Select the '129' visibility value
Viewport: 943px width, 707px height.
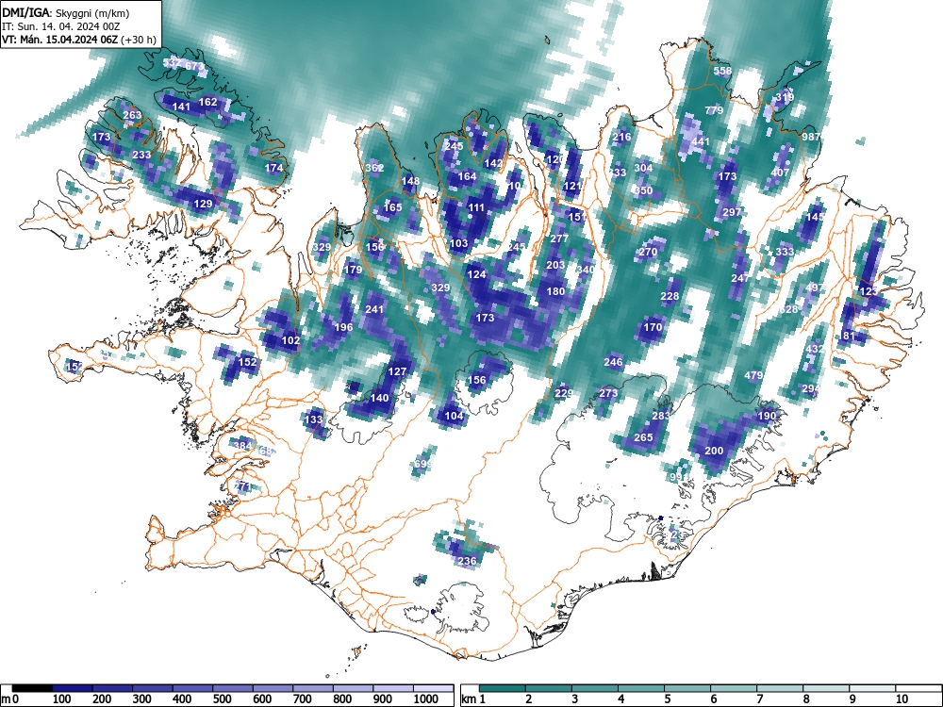[x=204, y=204]
